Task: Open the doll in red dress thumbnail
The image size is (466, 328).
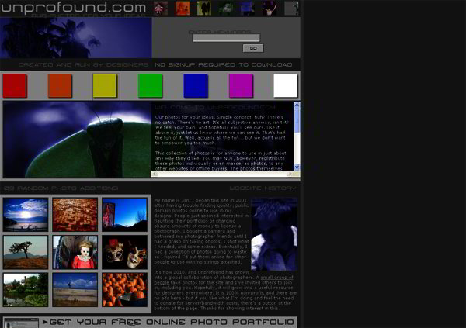Action: point(75,252)
